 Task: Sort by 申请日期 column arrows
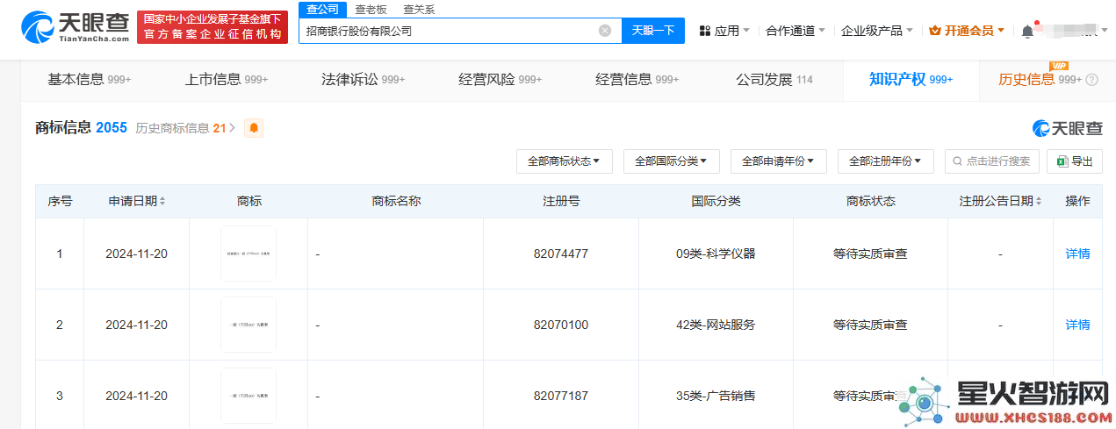(x=162, y=202)
